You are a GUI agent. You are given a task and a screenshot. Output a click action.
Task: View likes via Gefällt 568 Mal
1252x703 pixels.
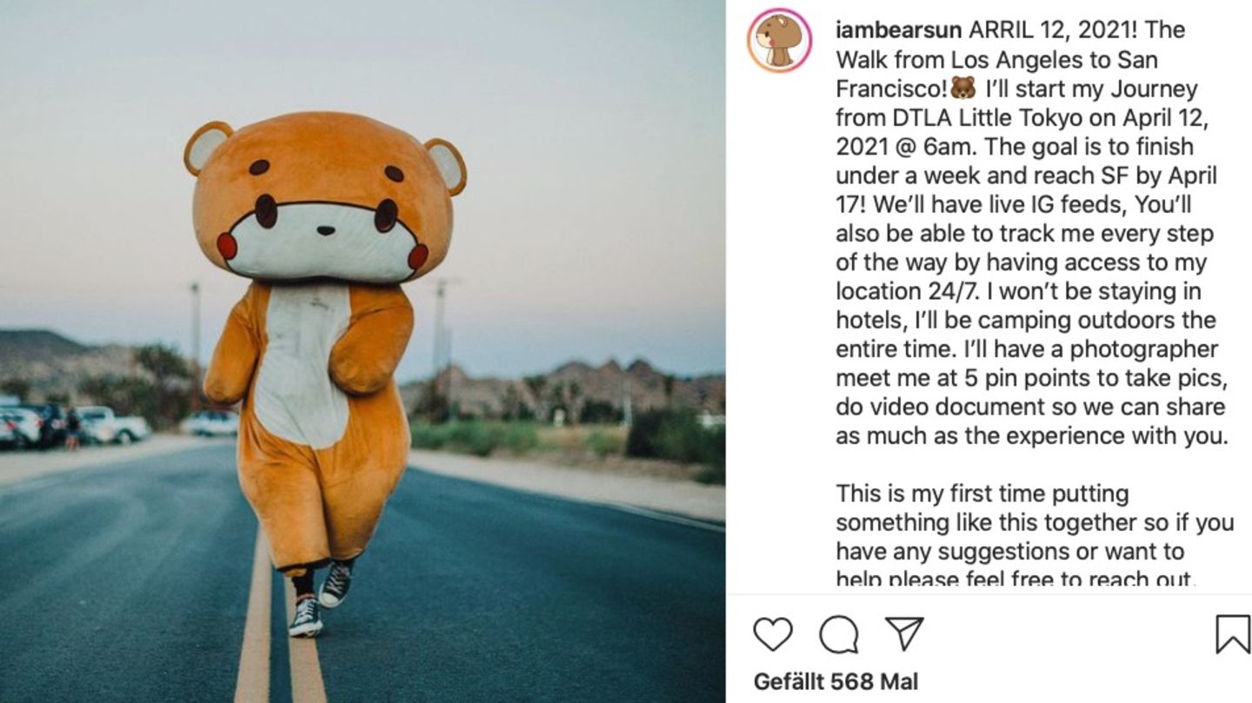pos(836,682)
